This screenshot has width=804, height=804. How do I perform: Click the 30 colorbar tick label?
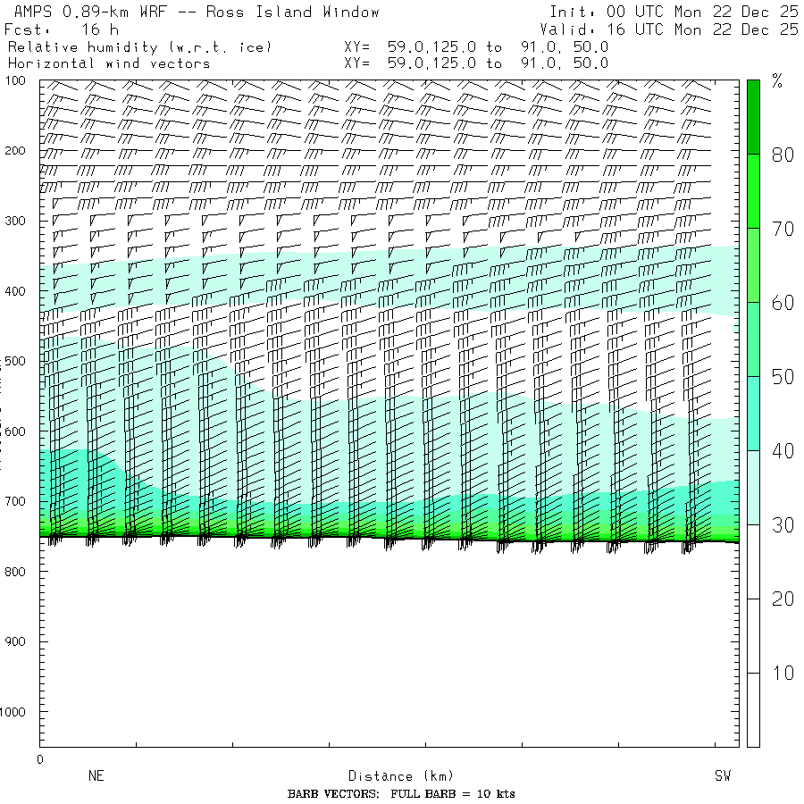pyautogui.click(x=783, y=525)
